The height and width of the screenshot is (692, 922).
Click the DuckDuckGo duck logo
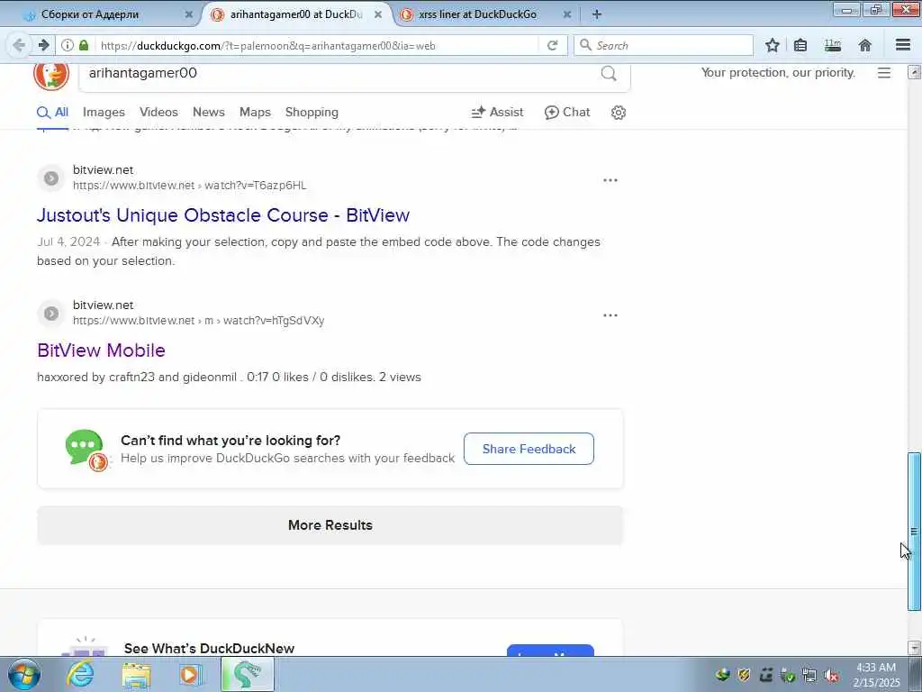(x=51, y=76)
